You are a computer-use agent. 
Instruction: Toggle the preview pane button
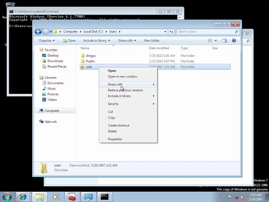click(225, 41)
